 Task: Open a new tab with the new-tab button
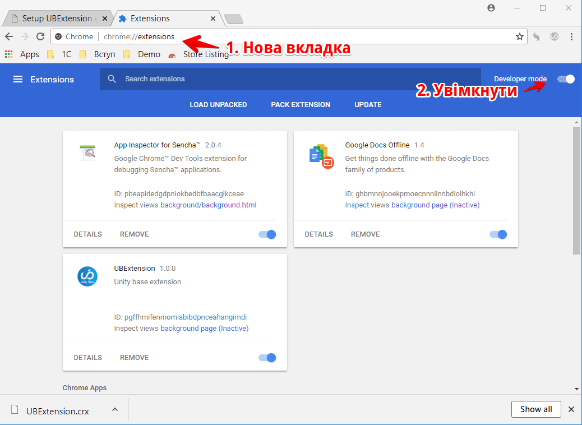[234, 19]
